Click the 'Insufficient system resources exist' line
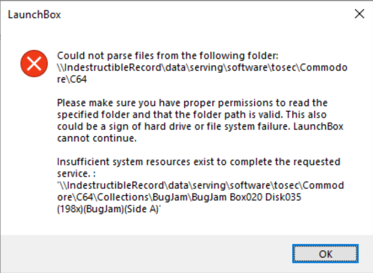 point(199,162)
